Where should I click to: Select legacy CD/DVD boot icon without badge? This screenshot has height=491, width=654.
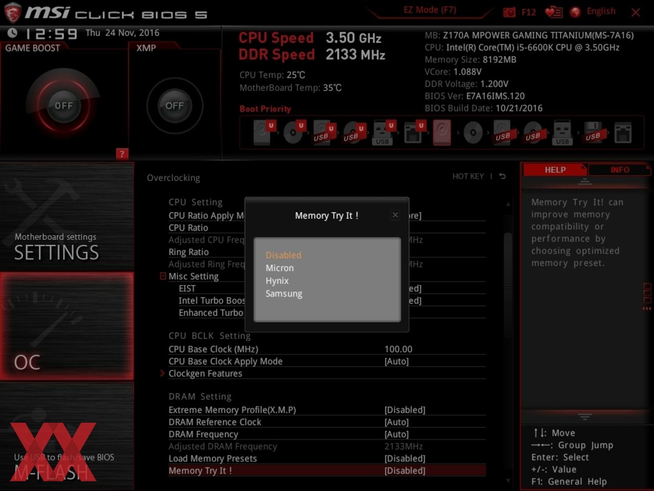pyautogui.click(x=473, y=133)
